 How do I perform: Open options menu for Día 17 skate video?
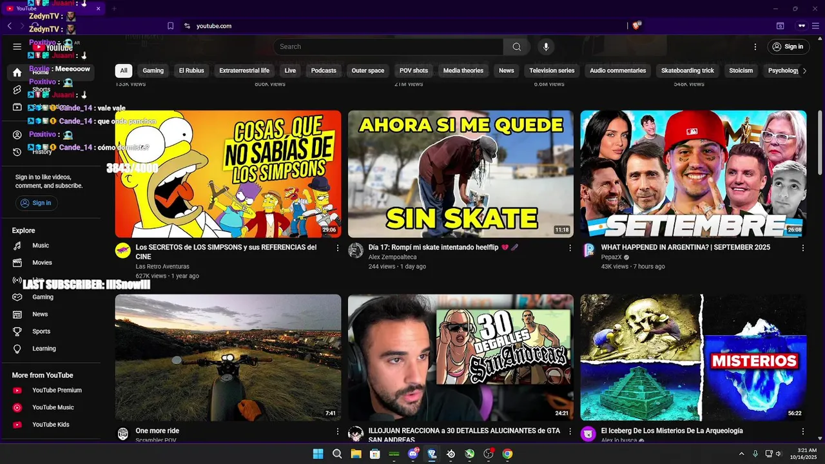(x=570, y=248)
